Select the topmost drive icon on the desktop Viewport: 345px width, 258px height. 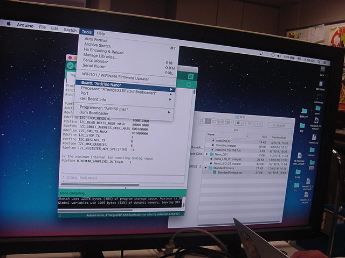coord(322,69)
